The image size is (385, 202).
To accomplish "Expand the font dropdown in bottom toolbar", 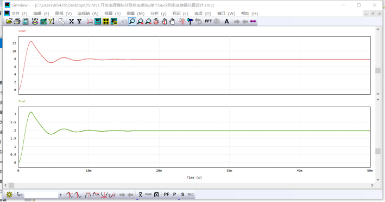I will tap(60, 195).
